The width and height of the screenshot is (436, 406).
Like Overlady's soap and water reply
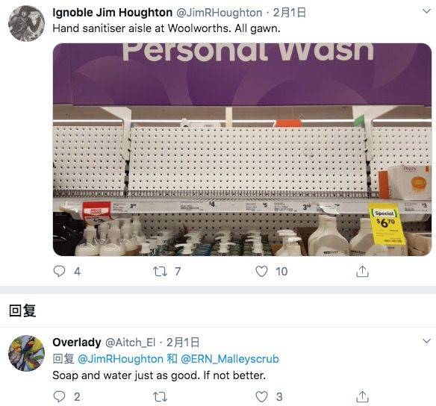coord(261,396)
